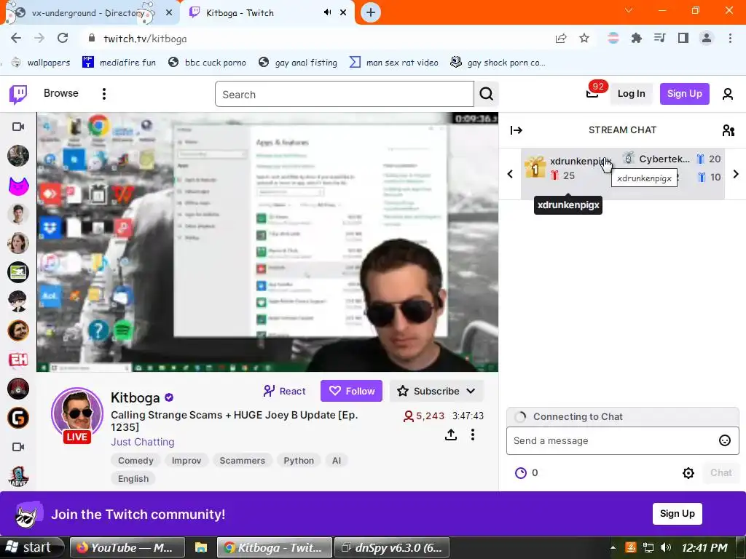
Task: Switch to dnSpy v6.3.0 taskbar window
Action: 393,547
